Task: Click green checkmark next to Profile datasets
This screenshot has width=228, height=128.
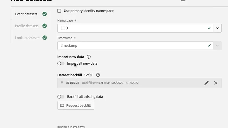Action: [x=45, y=26]
